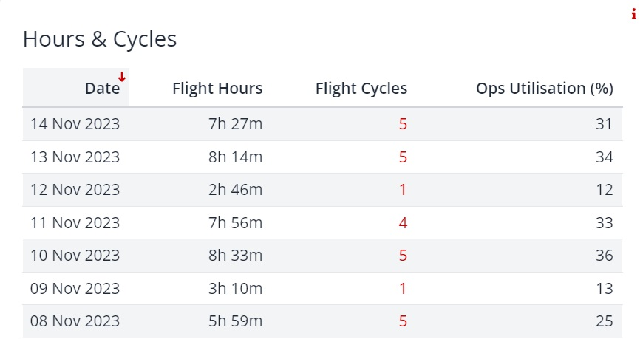Sort table by Date column header

click(x=103, y=89)
